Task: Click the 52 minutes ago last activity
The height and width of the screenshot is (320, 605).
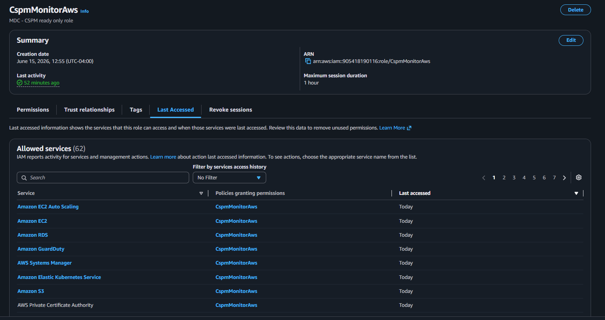Action: coord(42,83)
